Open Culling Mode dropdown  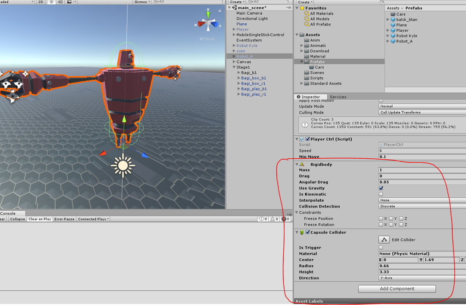[422, 112]
